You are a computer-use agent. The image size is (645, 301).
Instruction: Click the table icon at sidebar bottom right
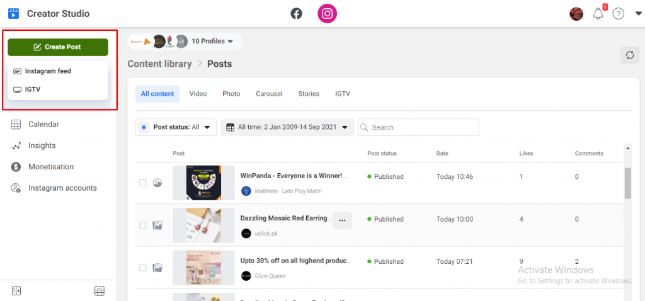[x=99, y=291]
